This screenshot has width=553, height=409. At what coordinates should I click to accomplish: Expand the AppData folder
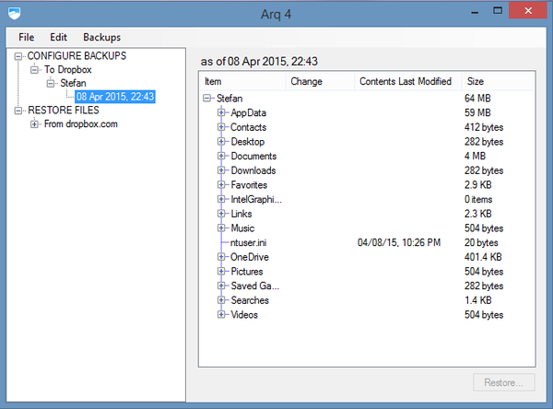221,112
